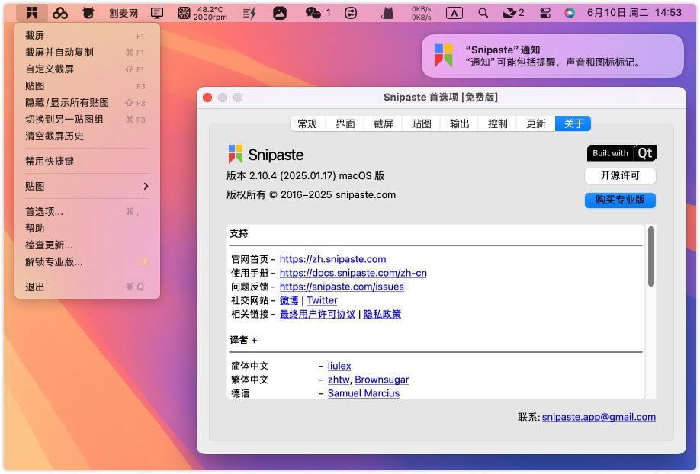
Task: Open the 开源许可 button
Action: tap(620, 175)
